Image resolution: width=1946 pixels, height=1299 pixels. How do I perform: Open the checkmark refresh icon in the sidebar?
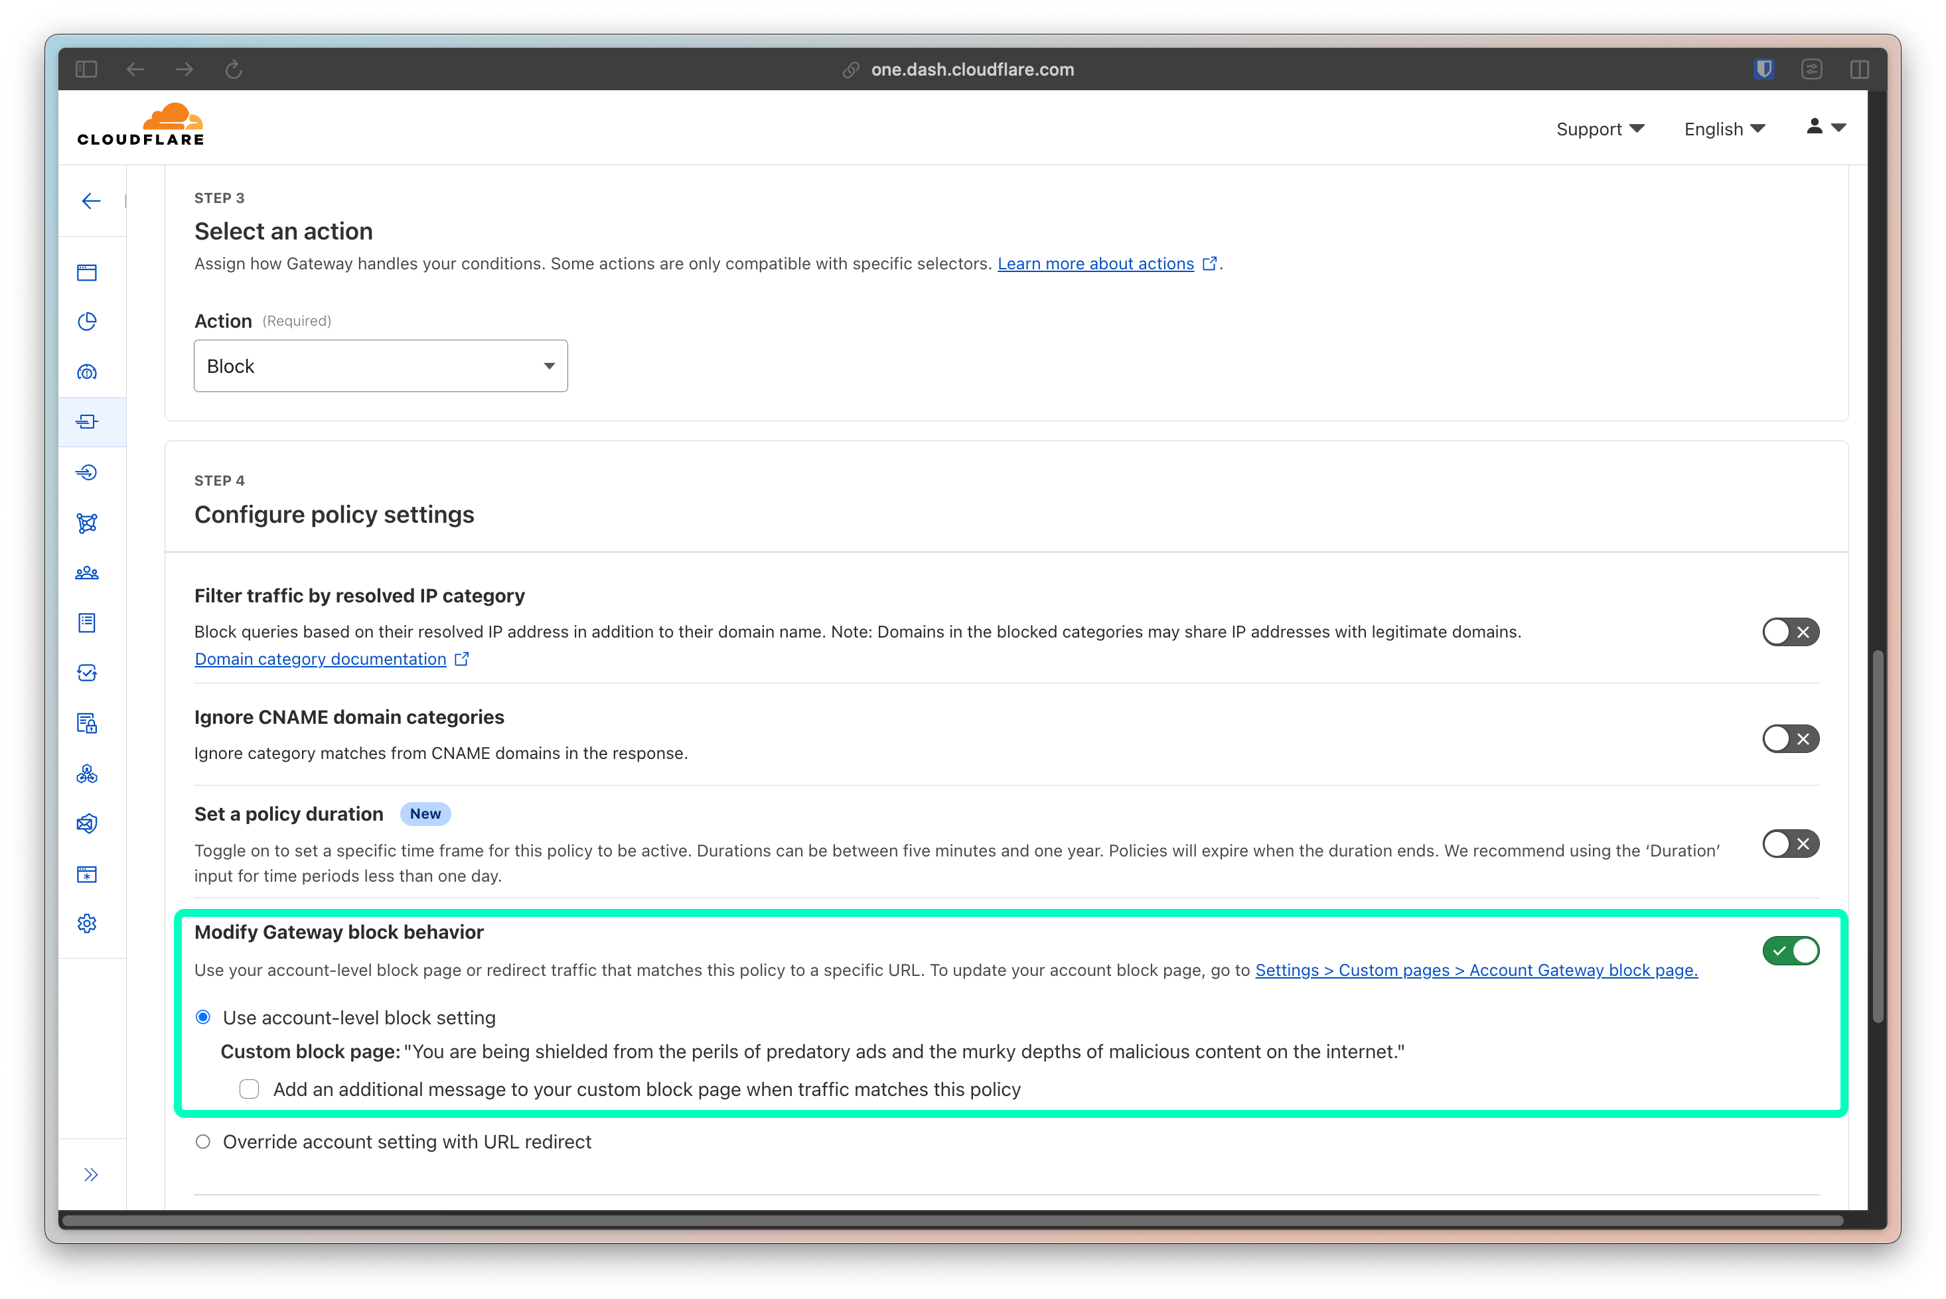87,673
